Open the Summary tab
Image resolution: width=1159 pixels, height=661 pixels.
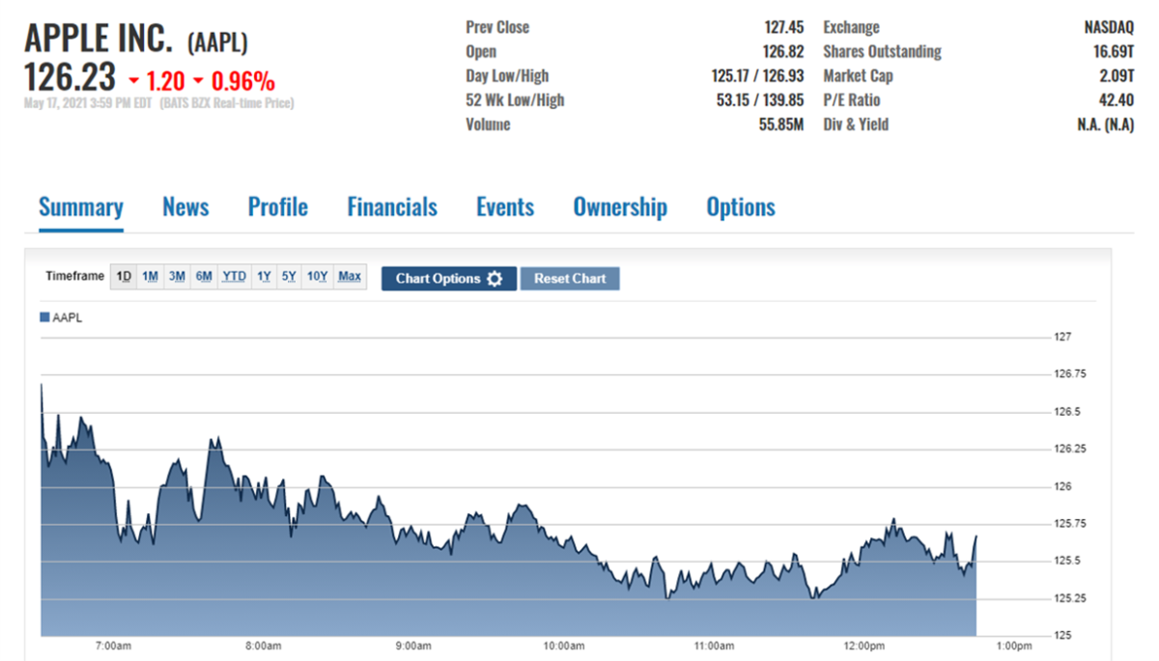(81, 207)
